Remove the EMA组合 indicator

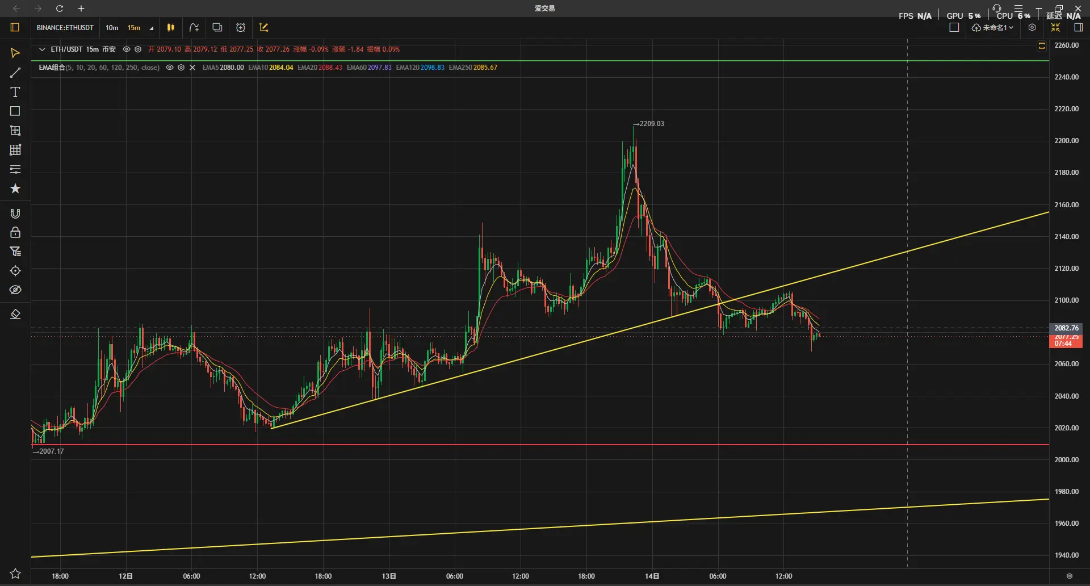192,68
